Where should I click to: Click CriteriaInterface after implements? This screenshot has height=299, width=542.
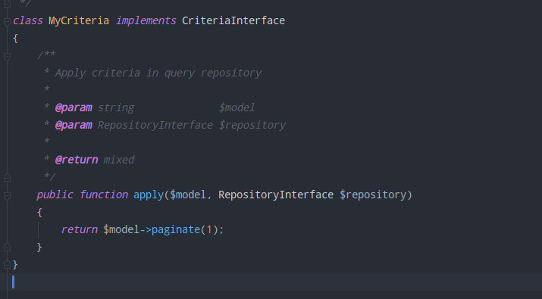pos(233,20)
